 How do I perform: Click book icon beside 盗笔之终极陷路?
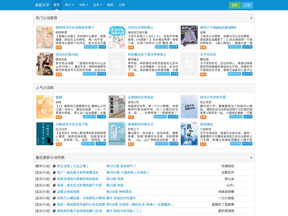pyautogui.click(x=54, y=192)
